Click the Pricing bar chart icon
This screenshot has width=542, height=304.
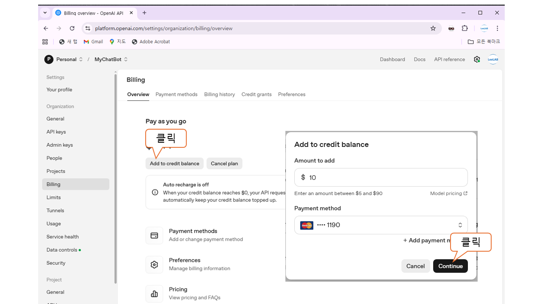pos(154,294)
